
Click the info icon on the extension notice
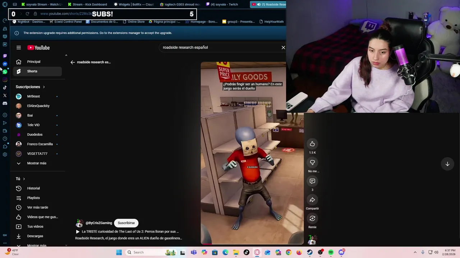pyautogui.click(x=17, y=33)
